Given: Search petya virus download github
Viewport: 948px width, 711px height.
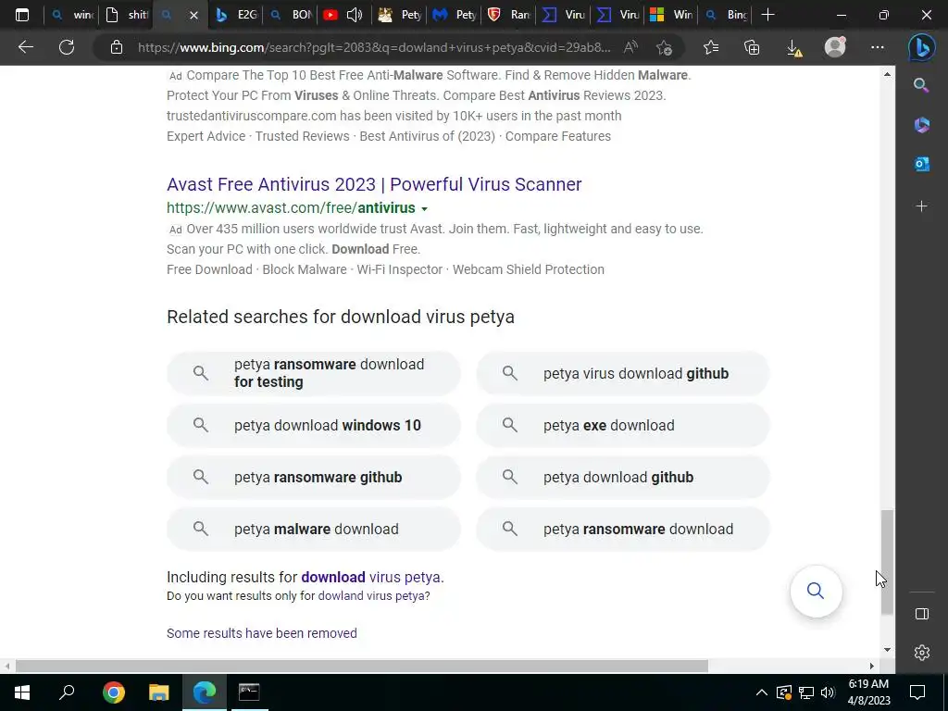Looking at the screenshot, I should 623,373.
